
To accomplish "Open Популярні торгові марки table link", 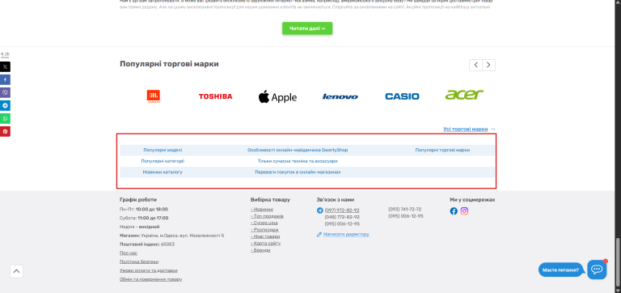I will (443, 151).
